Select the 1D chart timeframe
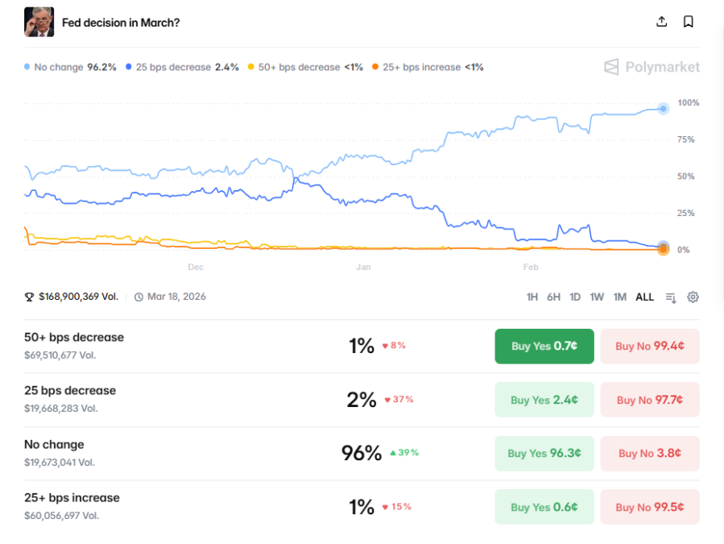Image resolution: width=724 pixels, height=544 pixels. coord(575,297)
